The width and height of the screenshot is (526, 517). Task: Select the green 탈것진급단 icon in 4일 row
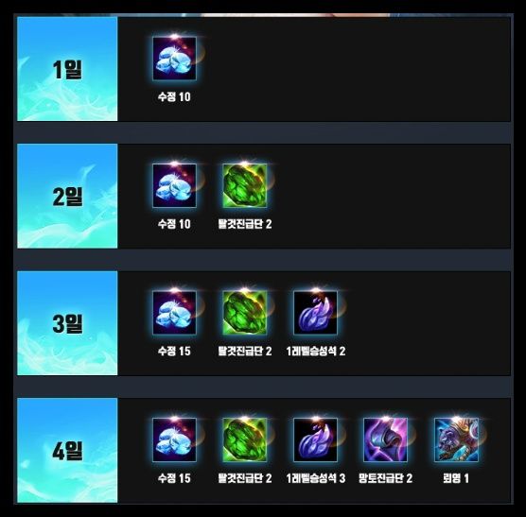pos(245,439)
